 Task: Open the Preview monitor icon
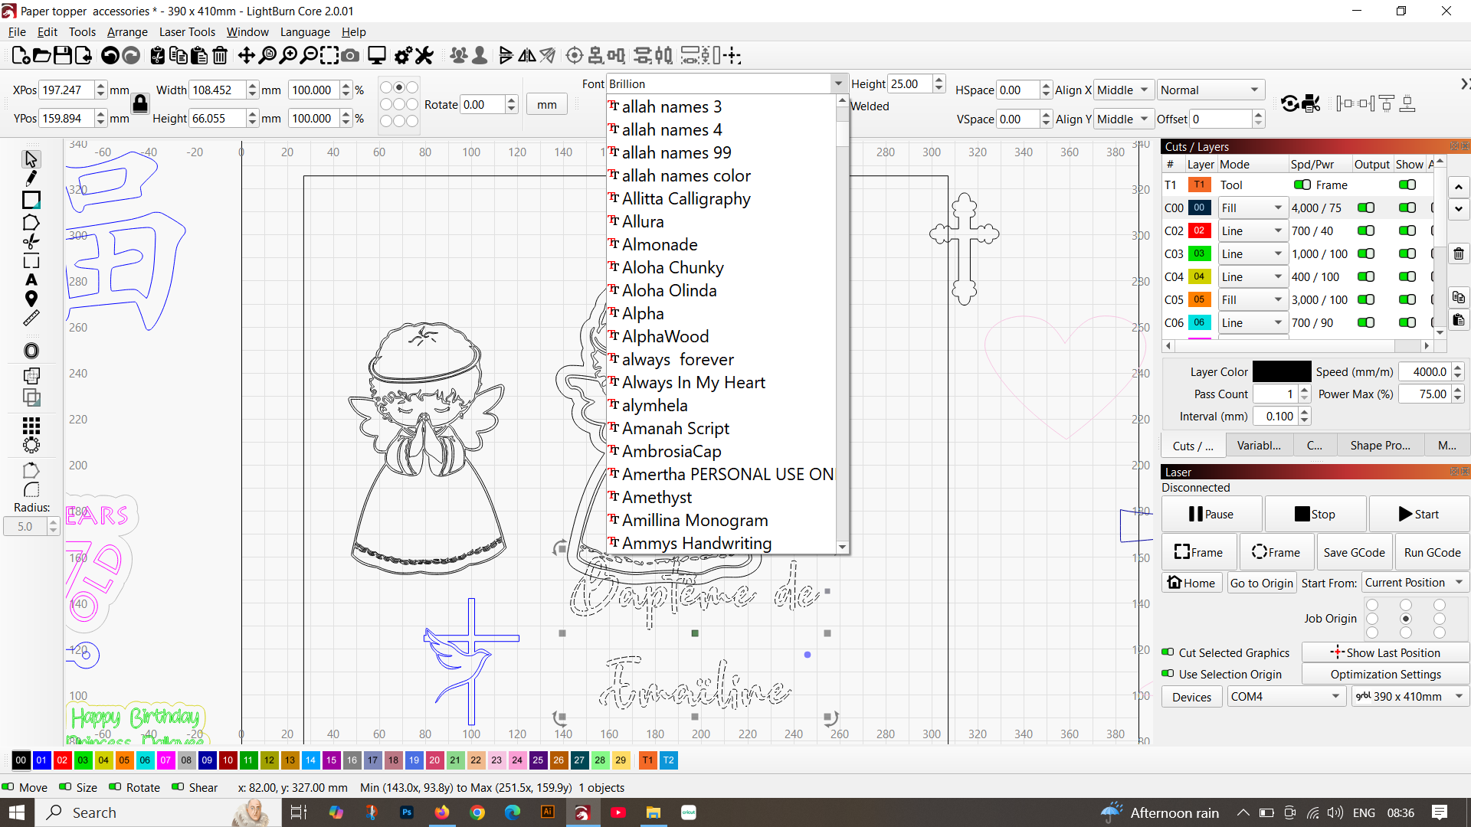376,55
